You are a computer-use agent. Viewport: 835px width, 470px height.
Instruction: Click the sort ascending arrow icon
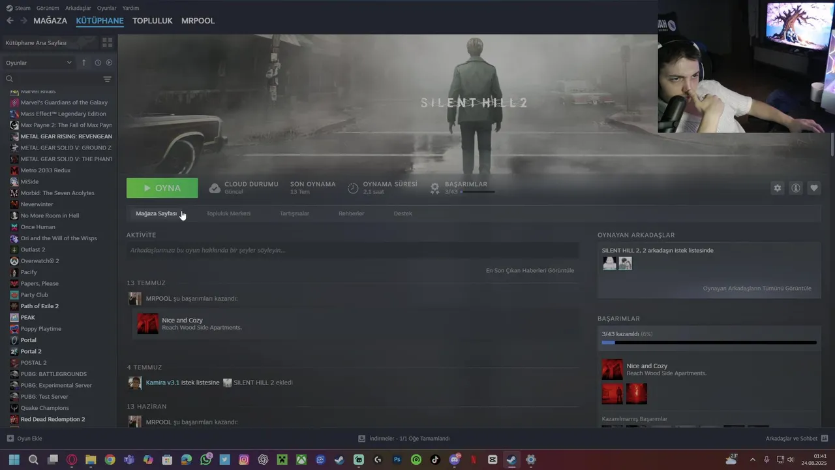tap(83, 63)
